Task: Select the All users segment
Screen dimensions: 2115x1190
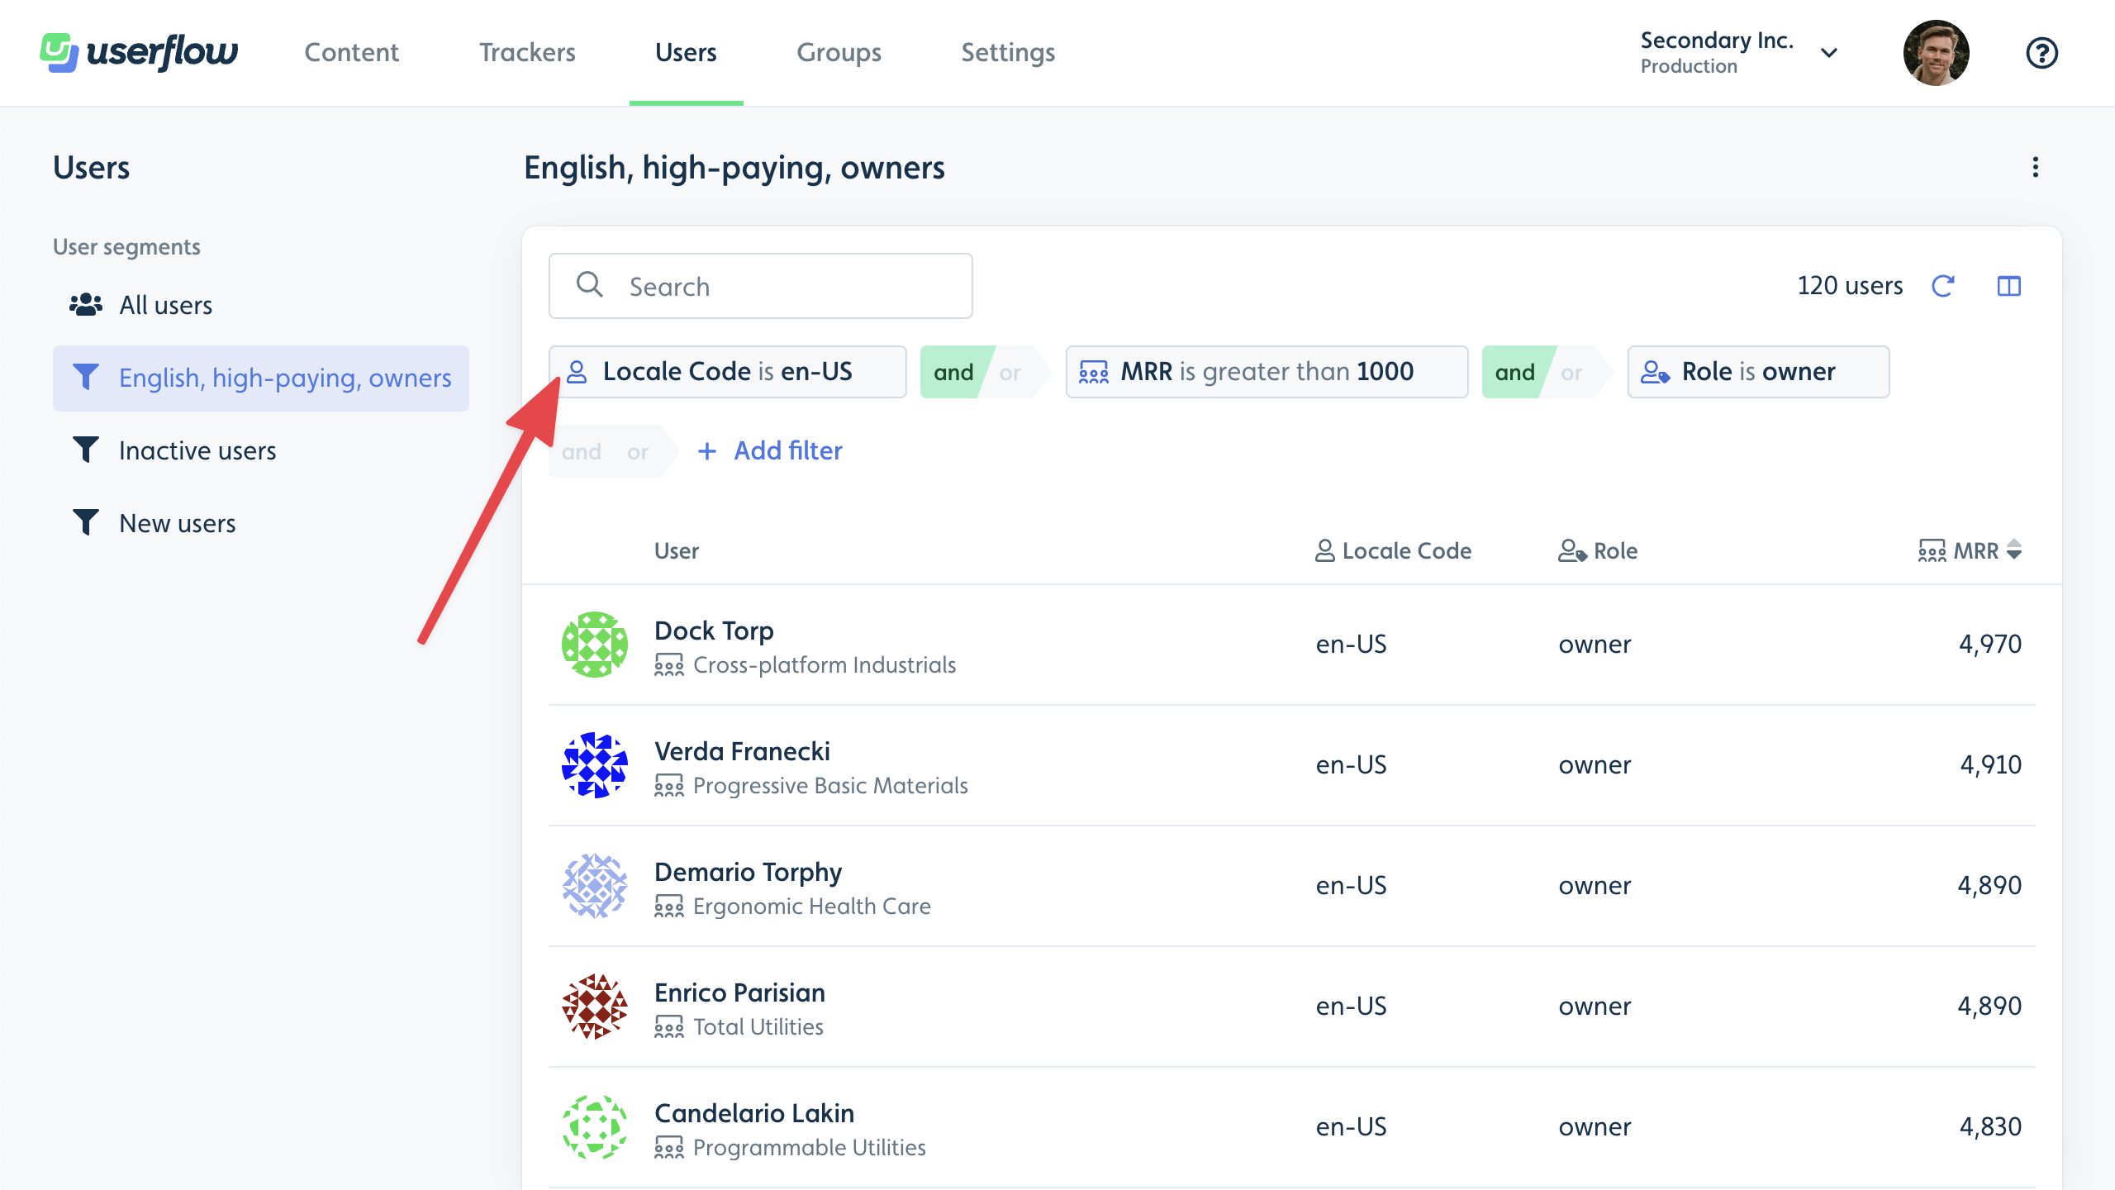Action: 261,305
